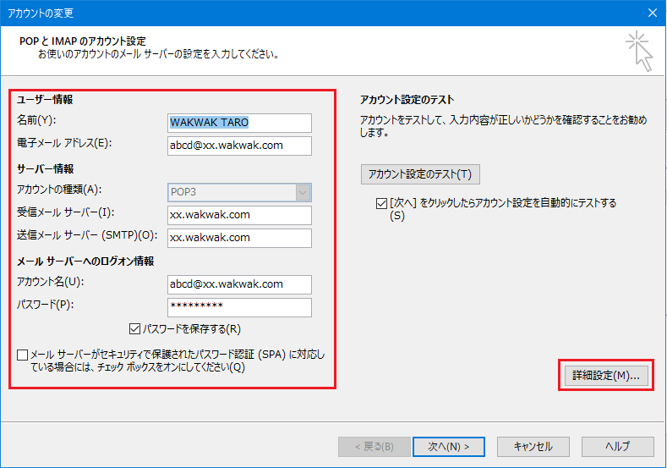Select the outgoing SMTP server field

click(x=239, y=238)
